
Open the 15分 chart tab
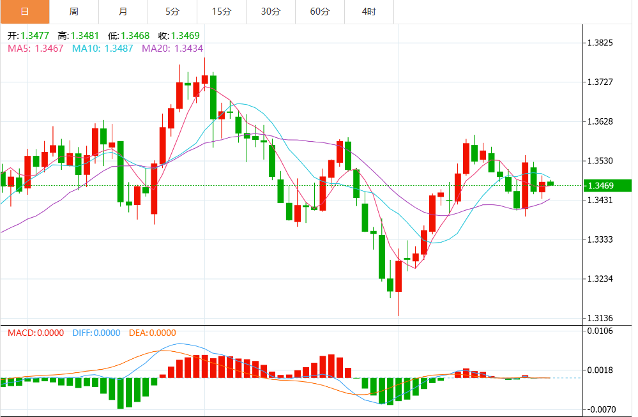222,11
